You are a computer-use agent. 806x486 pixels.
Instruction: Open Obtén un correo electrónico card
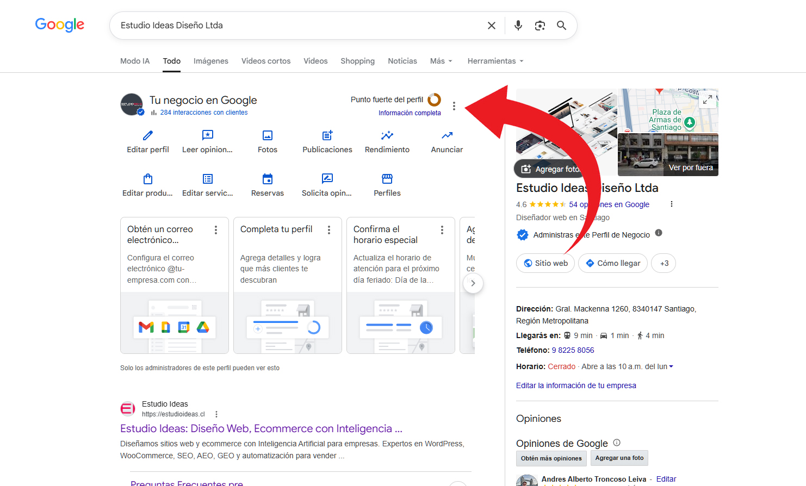coord(175,285)
